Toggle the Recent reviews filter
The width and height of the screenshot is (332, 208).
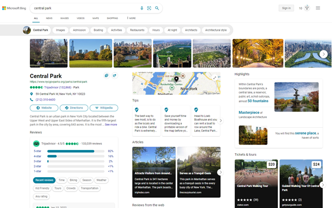[44, 180]
